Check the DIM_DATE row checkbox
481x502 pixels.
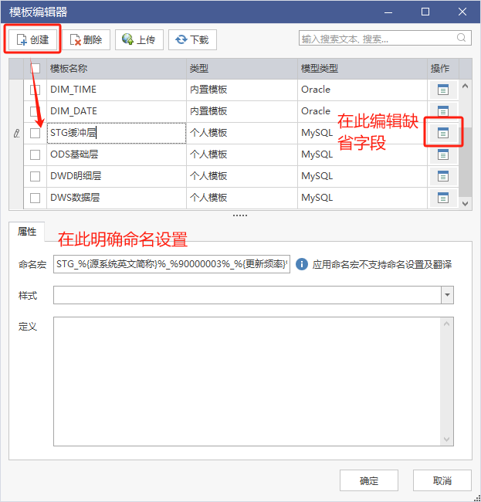point(36,111)
